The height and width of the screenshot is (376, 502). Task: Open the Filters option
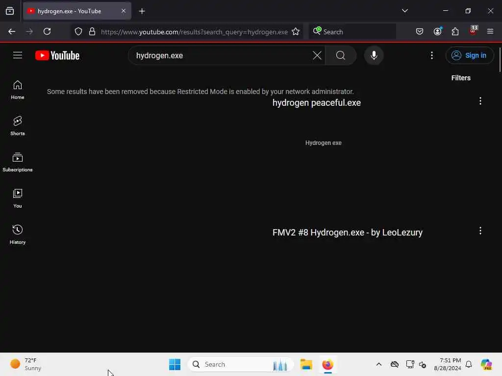click(x=461, y=78)
